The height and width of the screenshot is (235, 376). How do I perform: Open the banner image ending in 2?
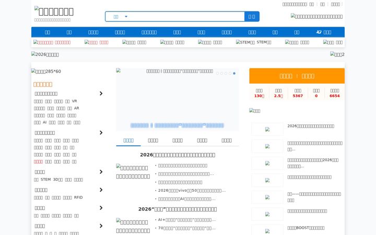pyautogui.click(x=337, y=54)
